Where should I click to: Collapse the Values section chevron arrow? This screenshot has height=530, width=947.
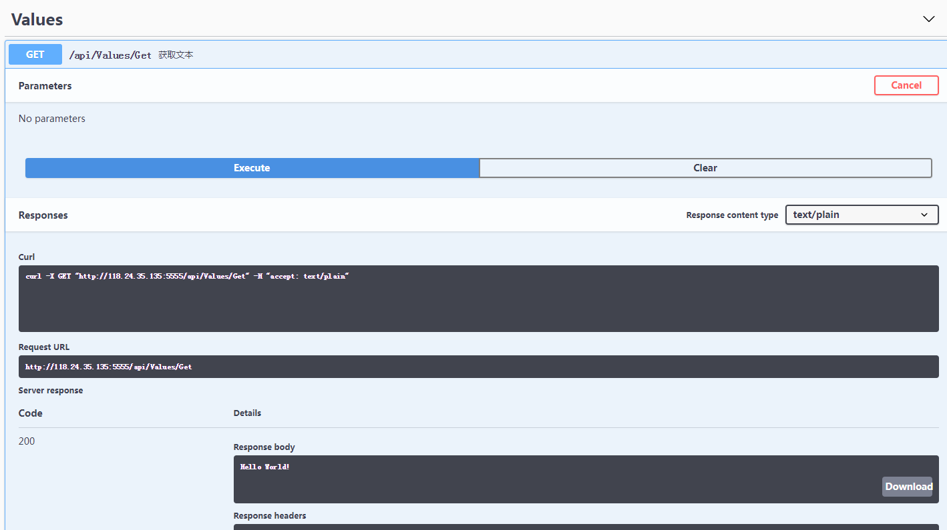pyautogui.click(x=928, y=19)
